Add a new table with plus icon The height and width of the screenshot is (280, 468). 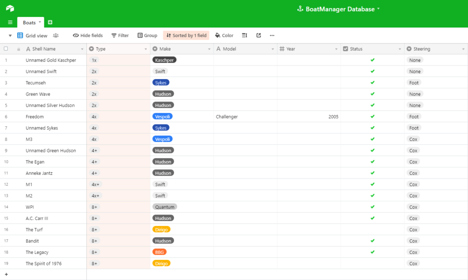click(50, 22)
